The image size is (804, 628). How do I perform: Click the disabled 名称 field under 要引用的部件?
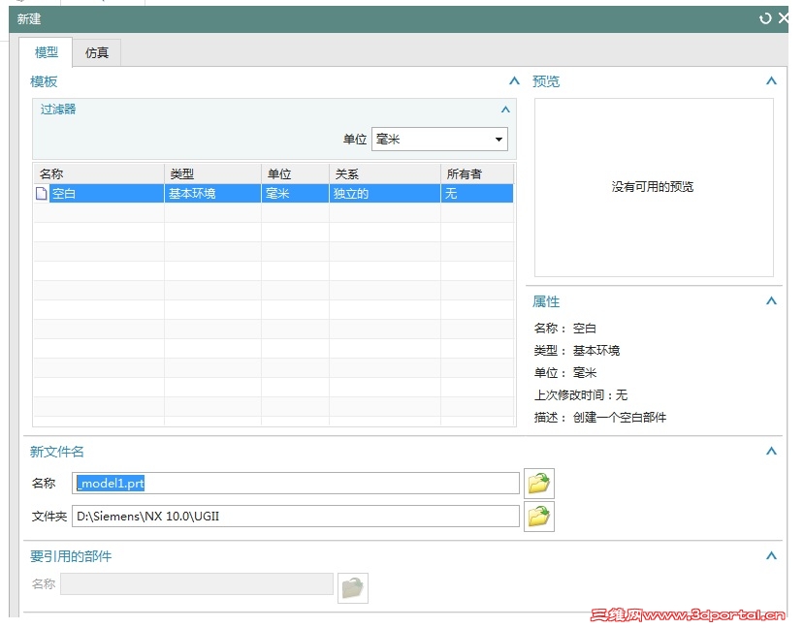197,584
